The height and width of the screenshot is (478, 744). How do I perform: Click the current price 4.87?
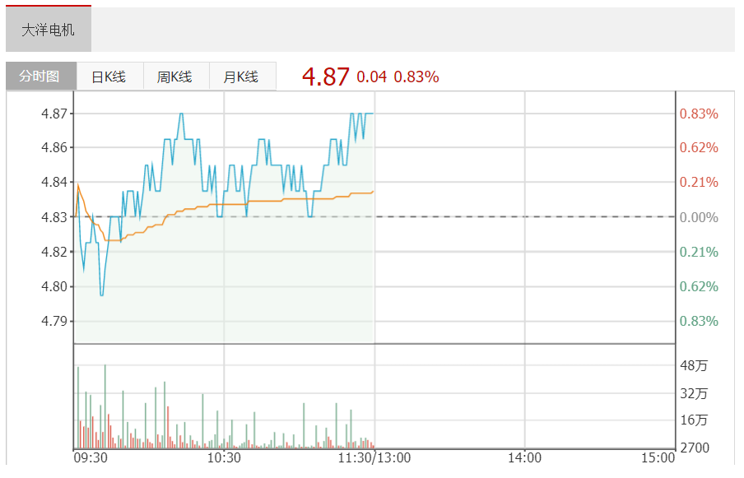pyautogui.click(x=326, y=77)
